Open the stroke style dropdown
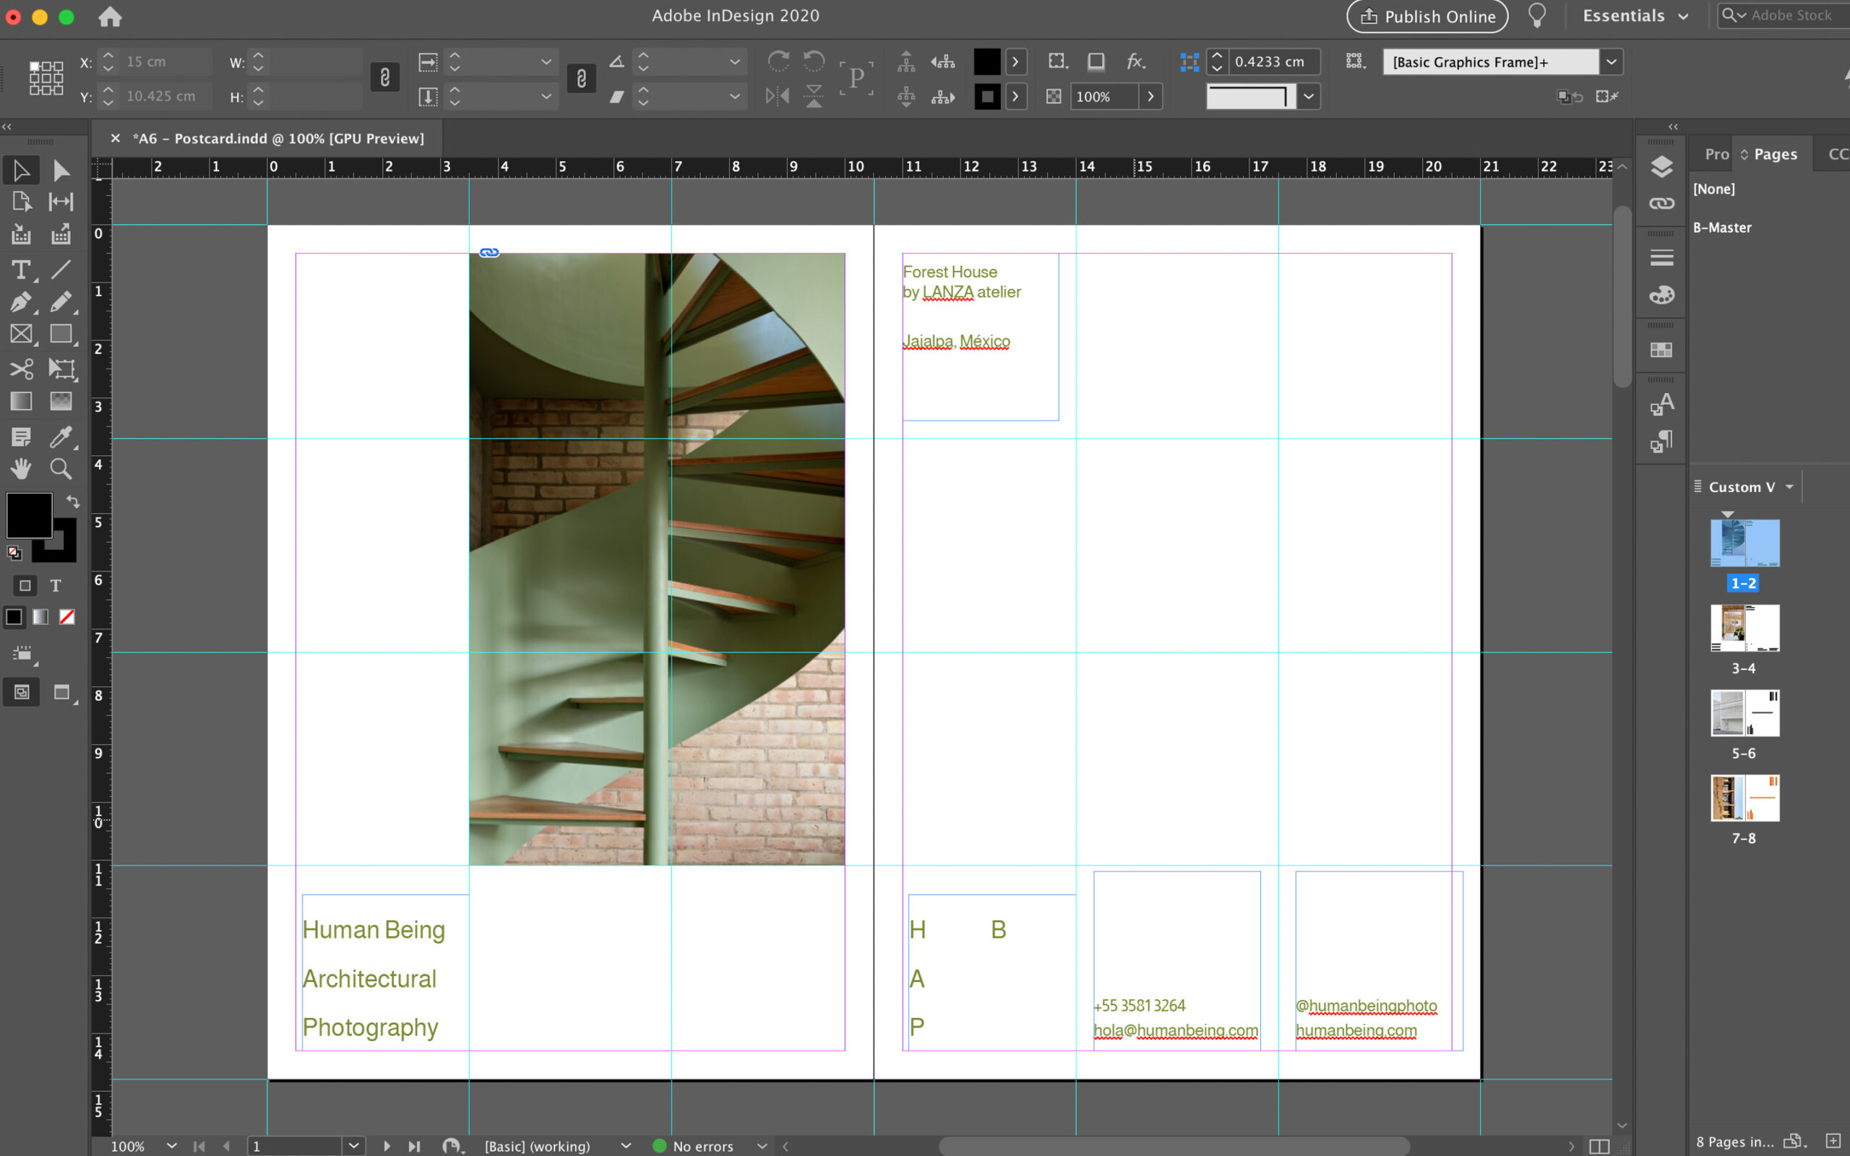 click(x=1309, y=96)
